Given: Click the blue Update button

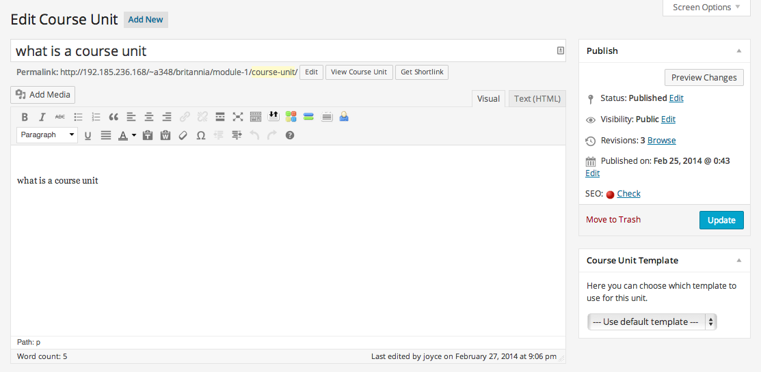Looking at the screenshot, I should (721, 220).
